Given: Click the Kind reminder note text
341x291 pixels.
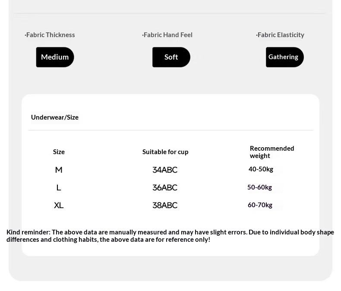Looking at the screenshot, I should 170,236.
